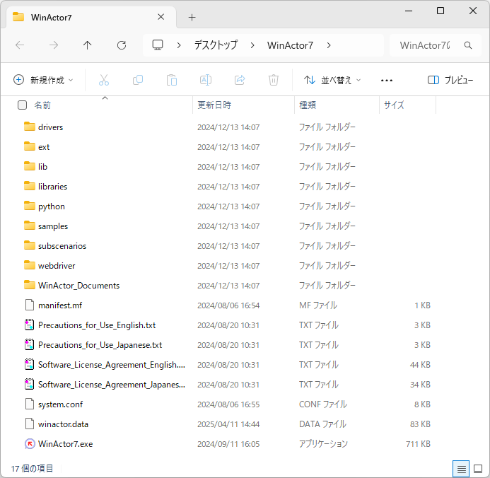Open the 新規作成 dropdown

click(x=43, y=81)
